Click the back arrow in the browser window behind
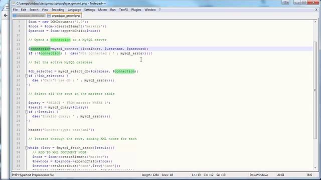Image resolution: width=321 pixels, height=180 pixels. (6, 15)
